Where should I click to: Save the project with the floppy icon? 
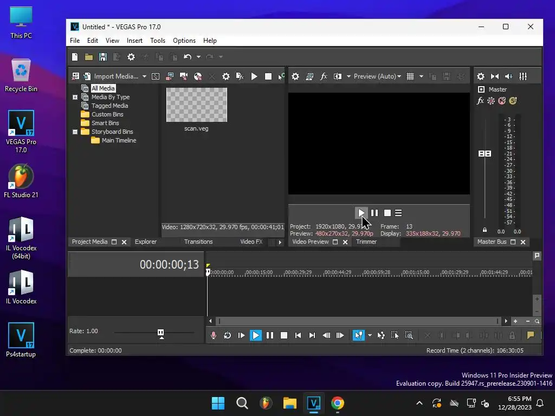[x=102, y=57]
